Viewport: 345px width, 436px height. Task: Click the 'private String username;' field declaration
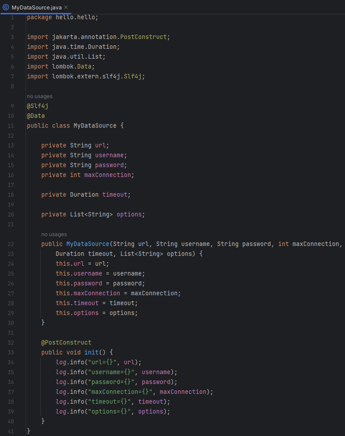coord(84,155)
